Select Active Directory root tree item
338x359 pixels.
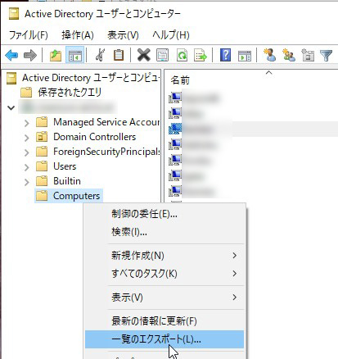(x=83, y=78)
